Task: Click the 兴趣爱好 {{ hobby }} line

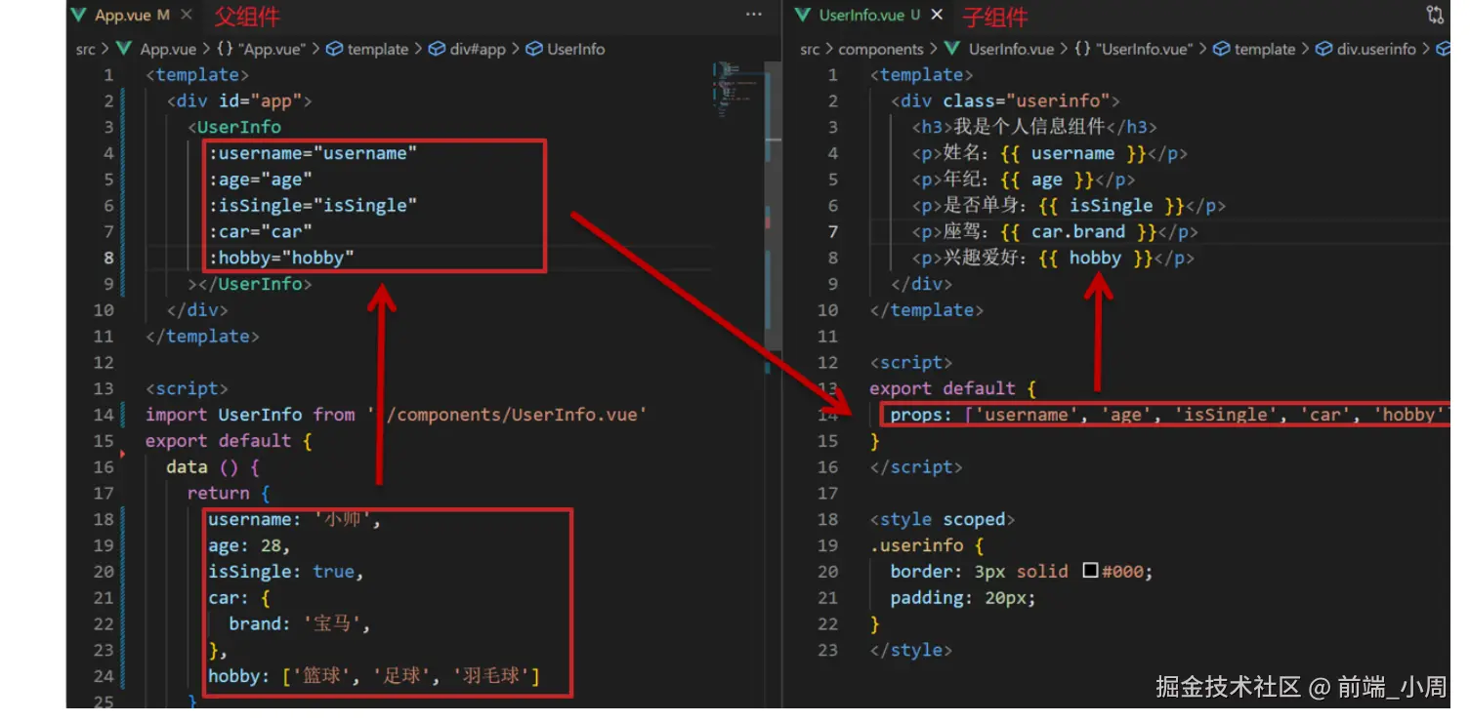Action: 1053,258
